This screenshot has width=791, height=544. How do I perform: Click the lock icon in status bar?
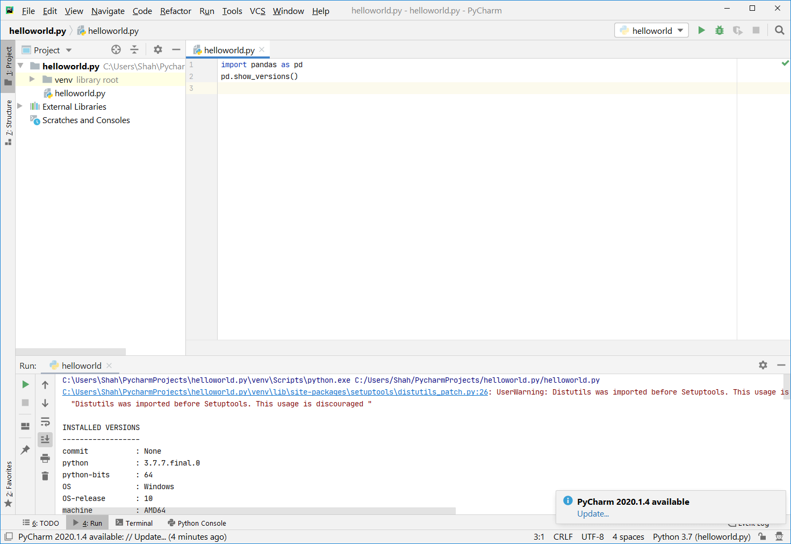pos(762,536)
